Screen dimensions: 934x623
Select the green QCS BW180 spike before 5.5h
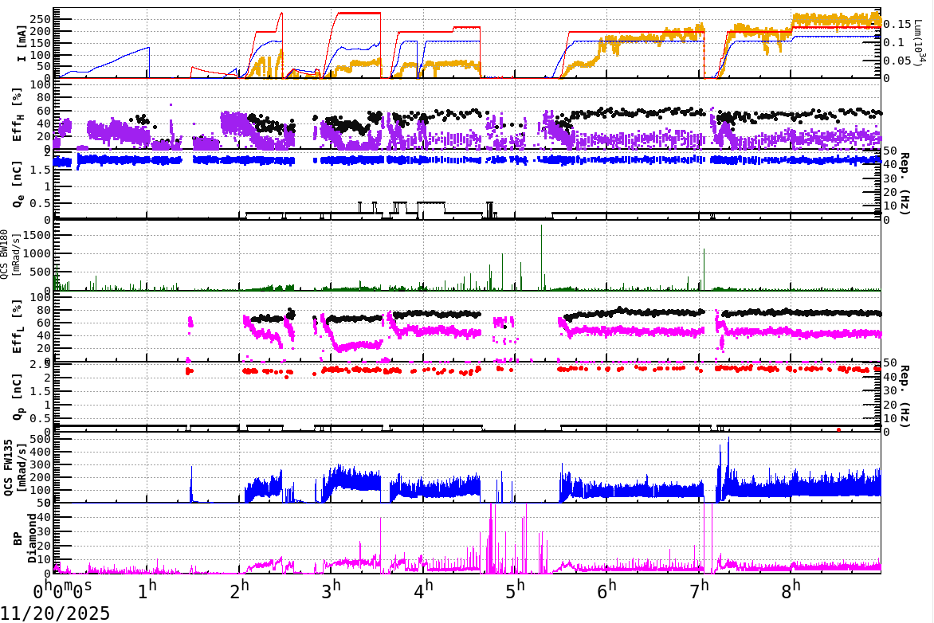542,239
